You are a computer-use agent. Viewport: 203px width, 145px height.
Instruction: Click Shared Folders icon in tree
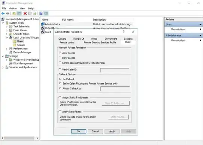click(x=11, y=34)
